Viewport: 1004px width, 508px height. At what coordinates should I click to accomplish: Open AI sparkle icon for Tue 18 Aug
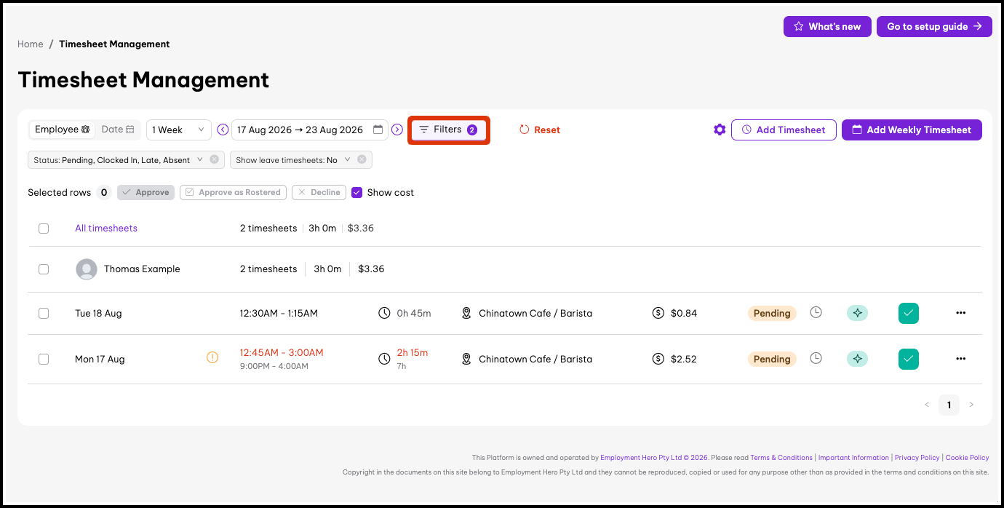click(857, 313)
